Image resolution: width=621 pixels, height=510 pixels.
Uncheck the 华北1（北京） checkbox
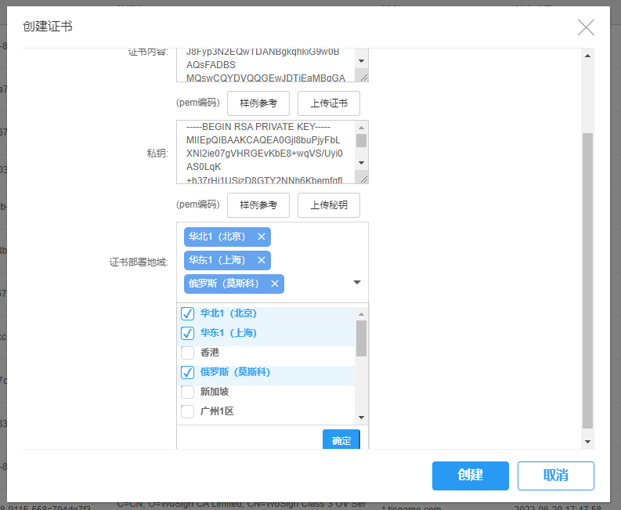coord(188,313)
